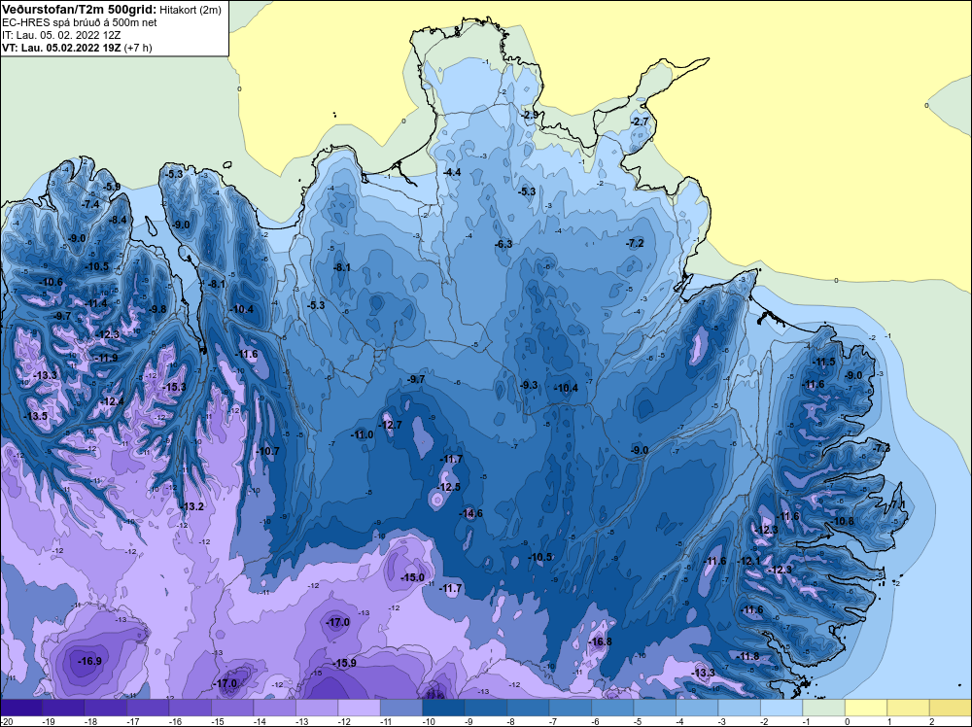Click the temperature value "-11.5" on the map
The height and width of the screenshot is (727, 972).
(x=824, y=362)
